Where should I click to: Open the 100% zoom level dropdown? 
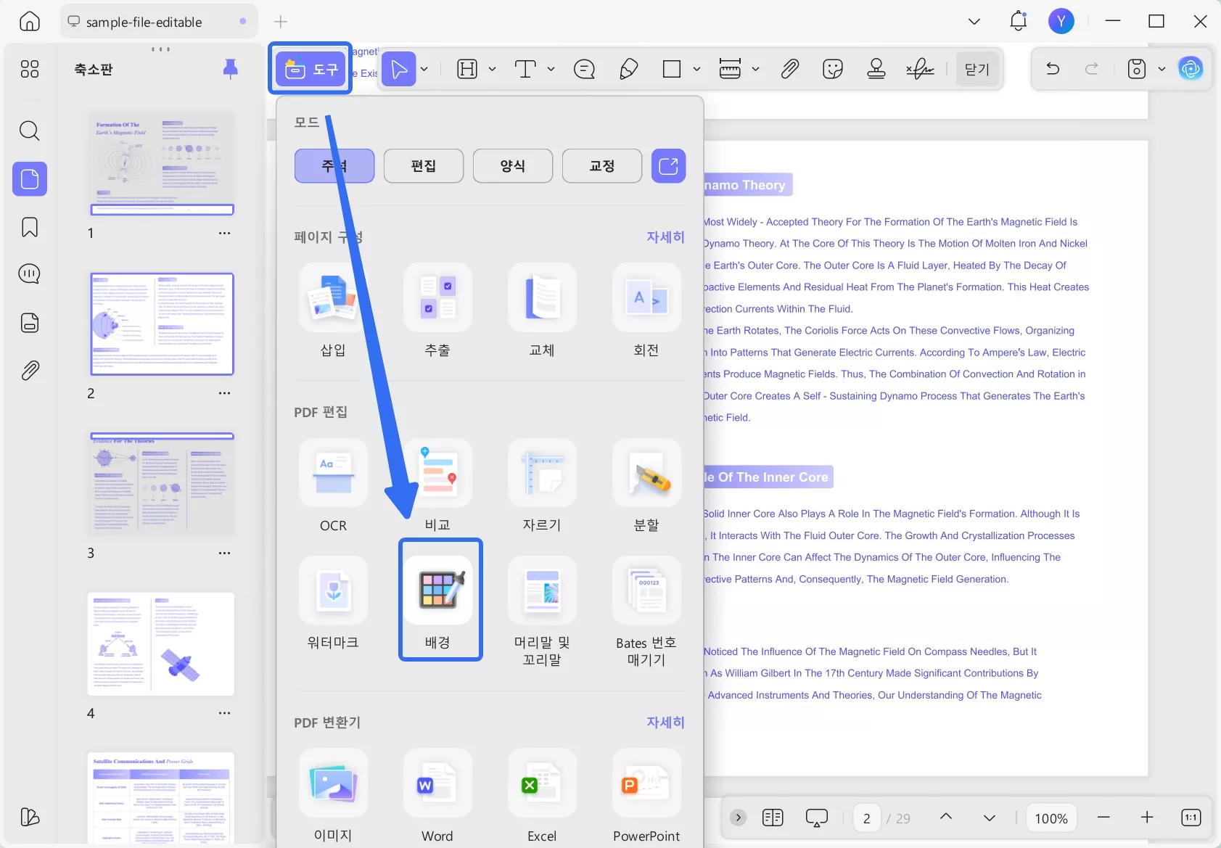click(1051, 818)
